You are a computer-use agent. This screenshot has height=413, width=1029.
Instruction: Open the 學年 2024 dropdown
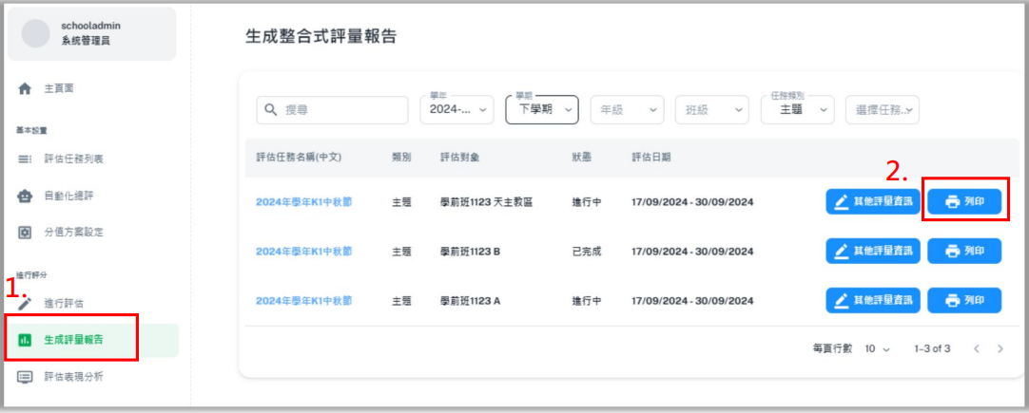456,110
